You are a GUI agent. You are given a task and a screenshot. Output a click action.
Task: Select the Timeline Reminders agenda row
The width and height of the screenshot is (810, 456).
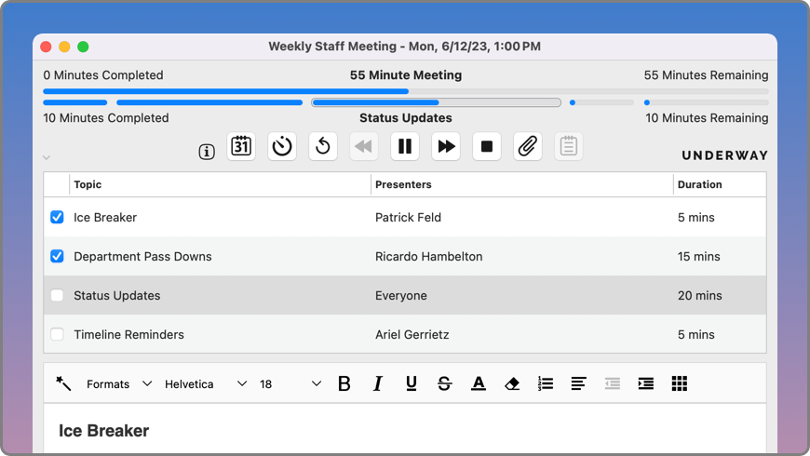click(405, 334)
